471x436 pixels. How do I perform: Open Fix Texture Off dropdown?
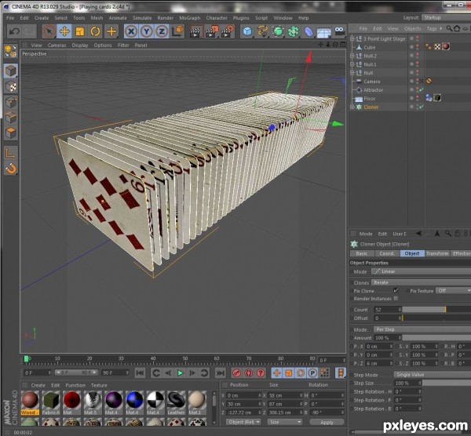click(x=453, y=290)
